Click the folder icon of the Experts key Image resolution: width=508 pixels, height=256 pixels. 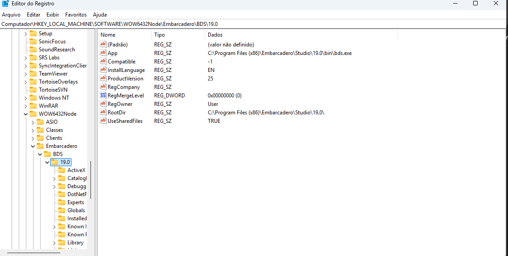coord(62,202)
